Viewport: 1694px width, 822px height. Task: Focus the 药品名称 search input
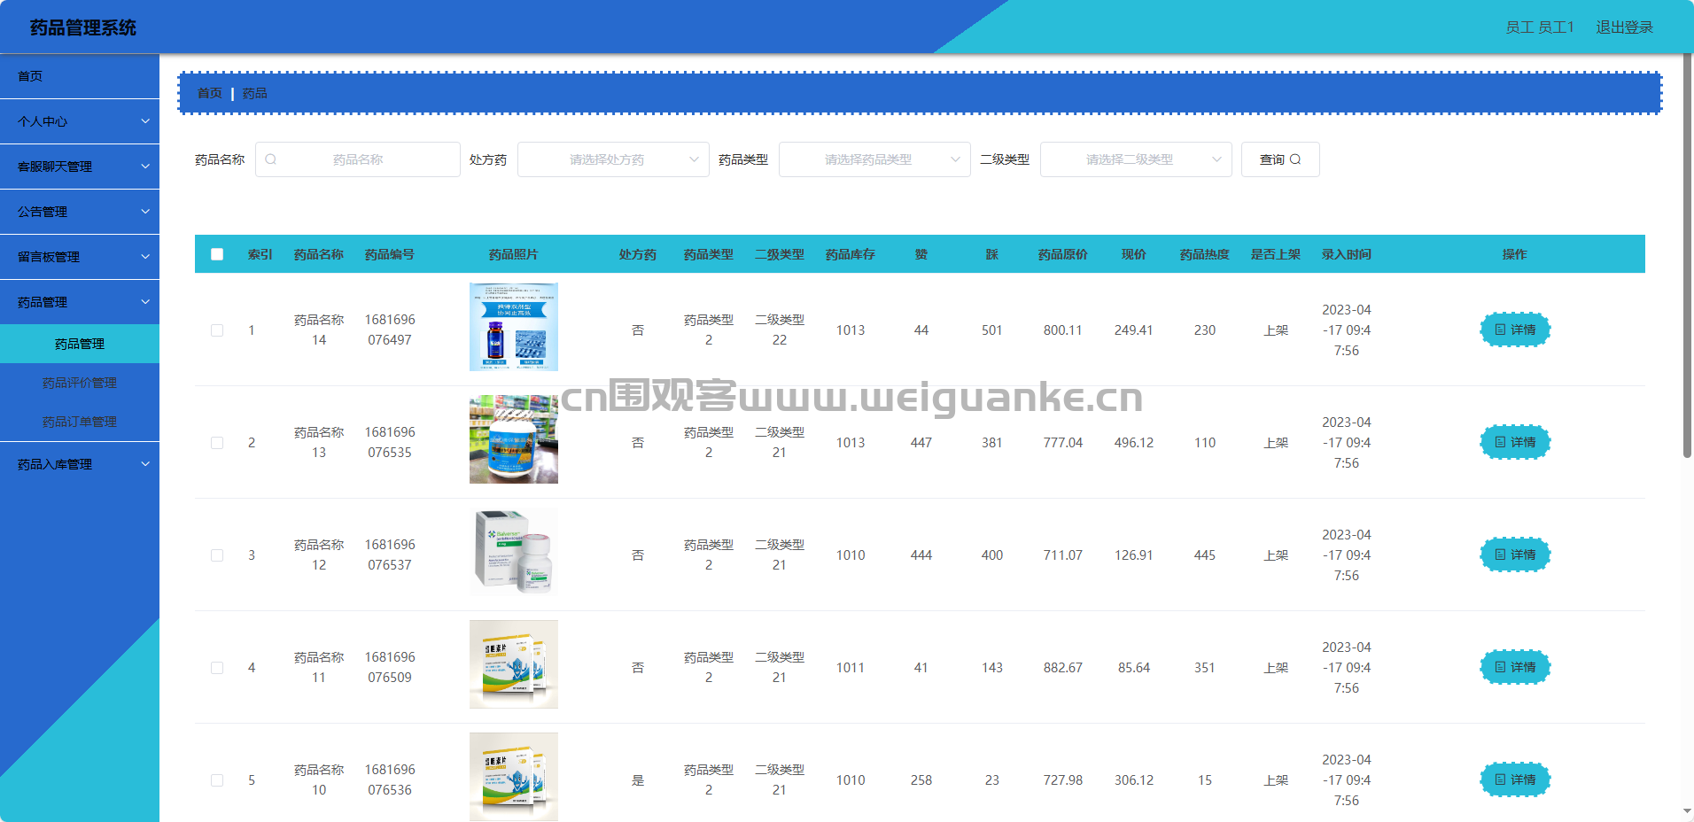click(x=358, y=159)
